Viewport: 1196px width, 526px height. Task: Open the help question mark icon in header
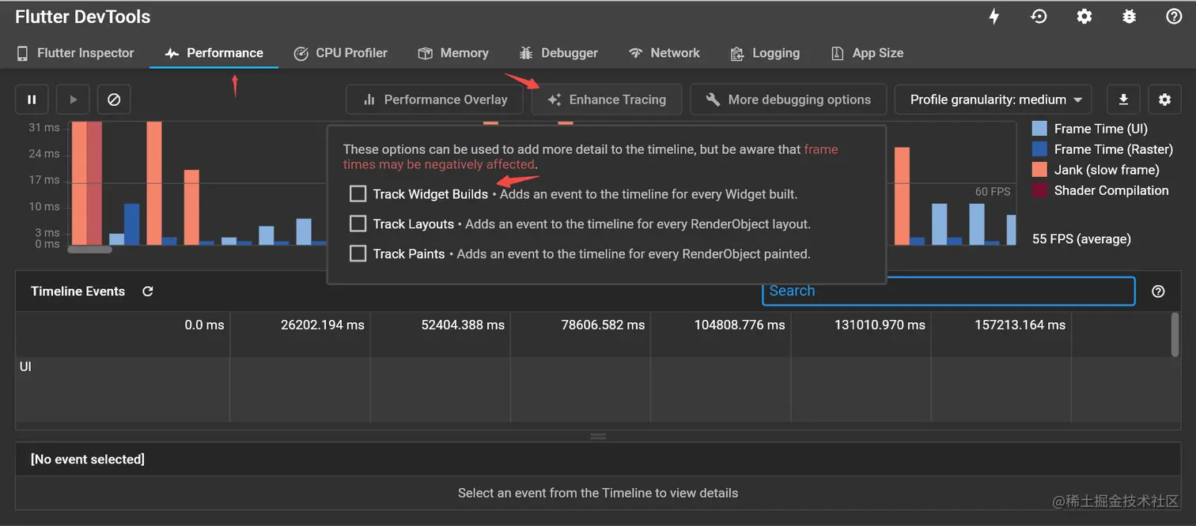coord(1174,17)
